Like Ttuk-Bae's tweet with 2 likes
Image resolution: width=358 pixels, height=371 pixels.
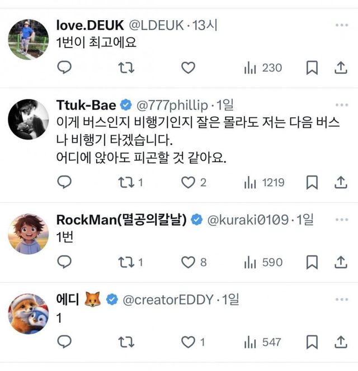(190, 182)
